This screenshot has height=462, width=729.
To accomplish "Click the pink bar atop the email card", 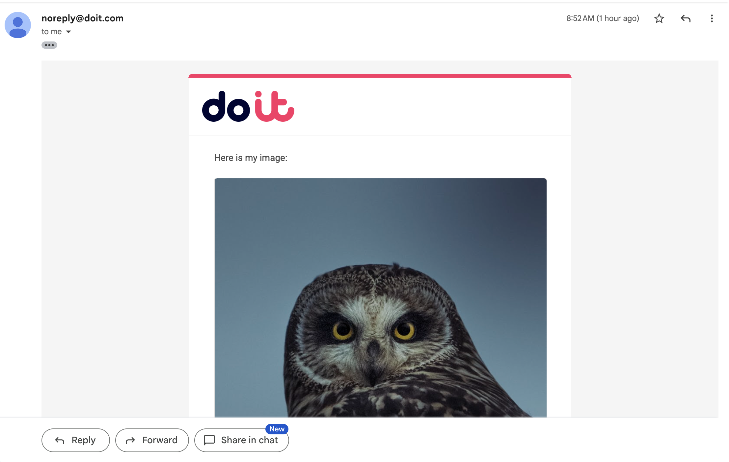I will [380, 76].
